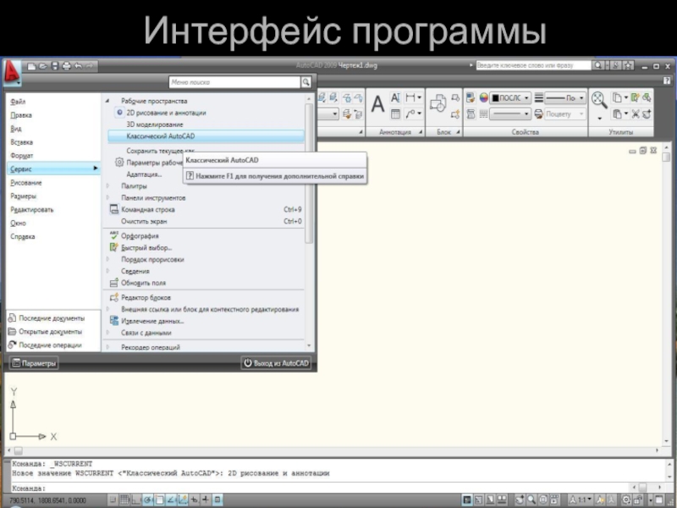Viewport: 677px width, 508px height.
Task: Click the scissors cut icon in Utilities panel
Action: pyautogui.click(x=636, y=114)
